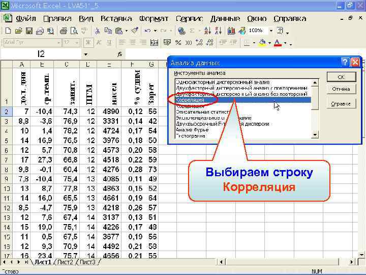This screenshot has height=275, width=366.
Task: Click the Copy icon
Action: tap(108, 31)
